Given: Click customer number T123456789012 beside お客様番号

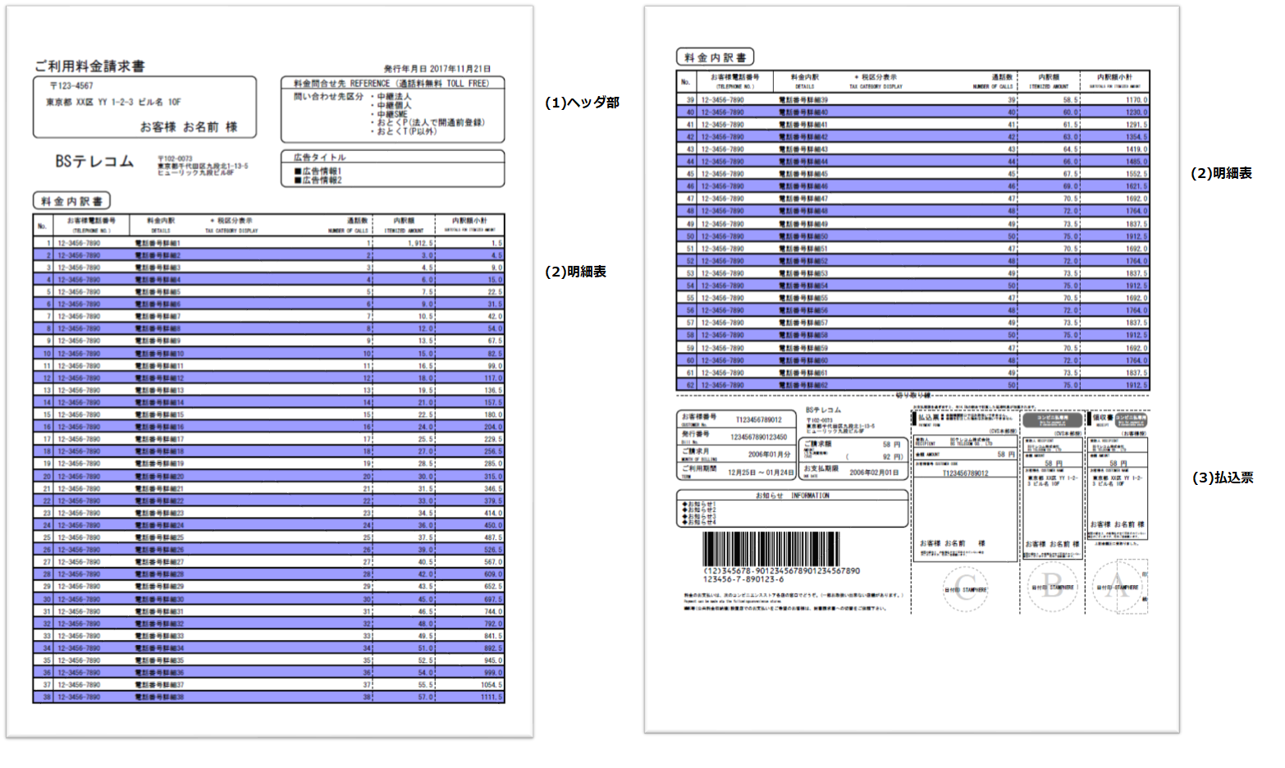Looking at the screenshot, I should (758, 419).
